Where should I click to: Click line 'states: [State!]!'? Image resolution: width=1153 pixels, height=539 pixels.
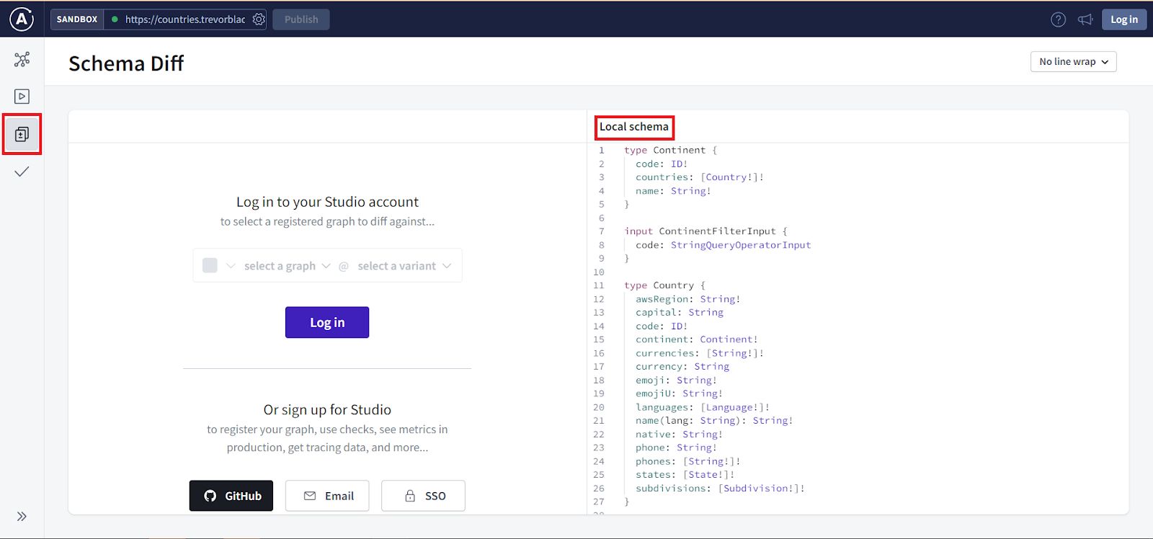pos(685,475)
